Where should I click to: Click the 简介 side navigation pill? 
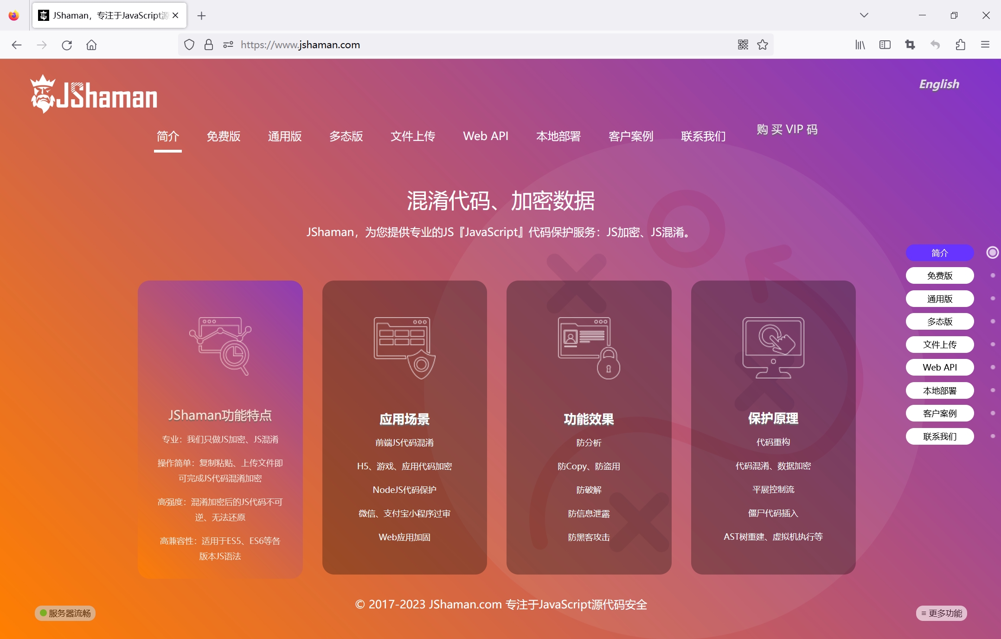click(940, 253)
